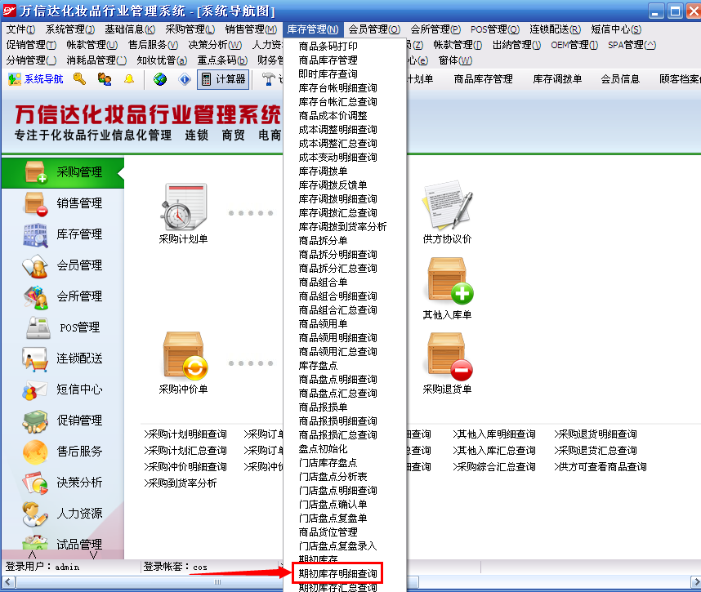Viewport: 701px width, 592px height.
Task: Open the 采购综合汇总查询 link
Action: (493, 467)
